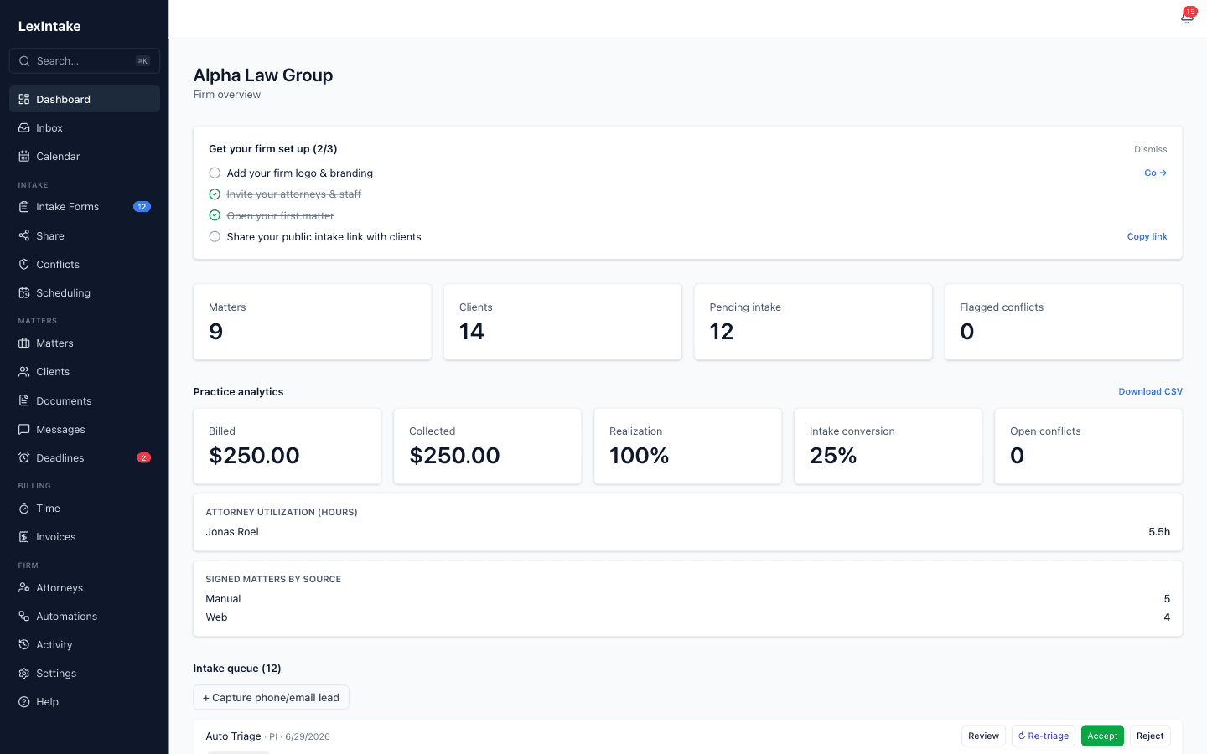Screen dimensions: 1207x754
Task: Click the Deadlines red 2 badge
Action: [144, 457]
